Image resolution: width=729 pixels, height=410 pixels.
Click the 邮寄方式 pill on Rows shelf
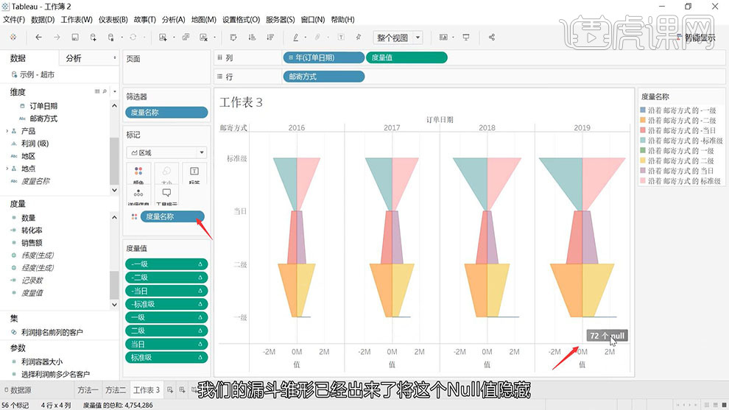(323, 77)
